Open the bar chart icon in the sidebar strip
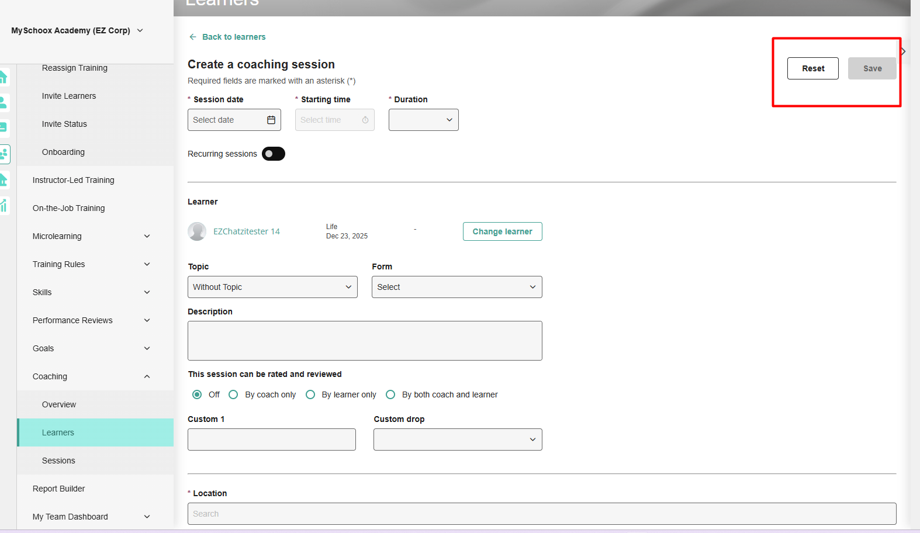 pos(4,205)
